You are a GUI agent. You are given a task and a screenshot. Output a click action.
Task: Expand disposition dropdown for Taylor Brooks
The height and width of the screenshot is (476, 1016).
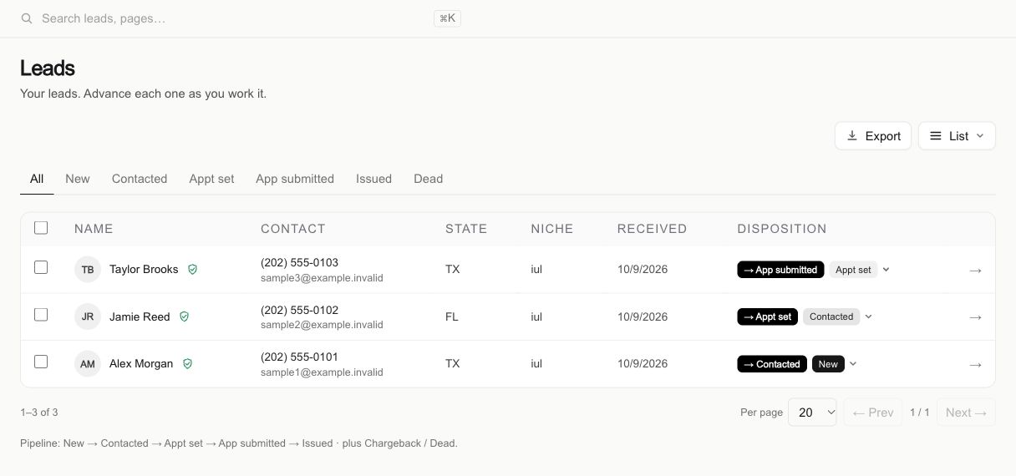click(x=886, y=270)
